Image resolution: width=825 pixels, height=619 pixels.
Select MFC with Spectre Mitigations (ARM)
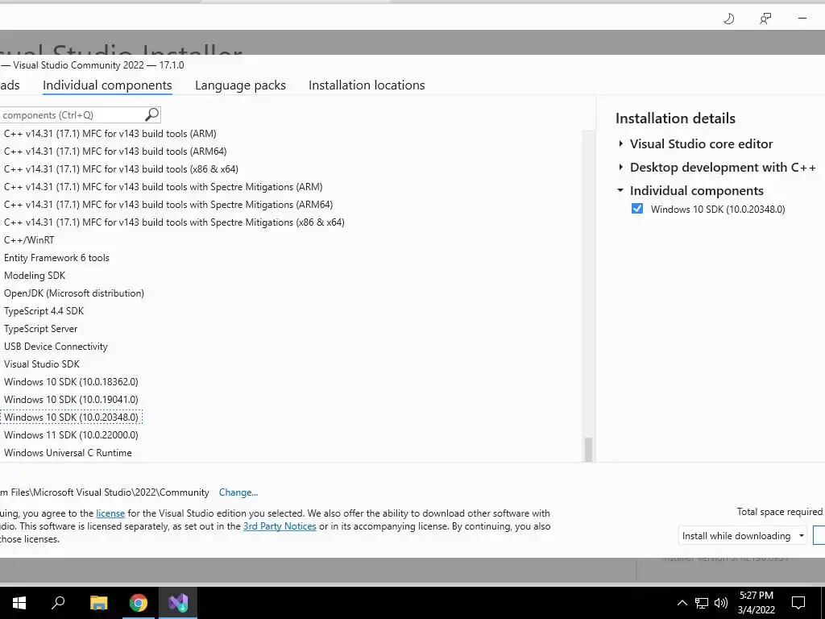163,187
